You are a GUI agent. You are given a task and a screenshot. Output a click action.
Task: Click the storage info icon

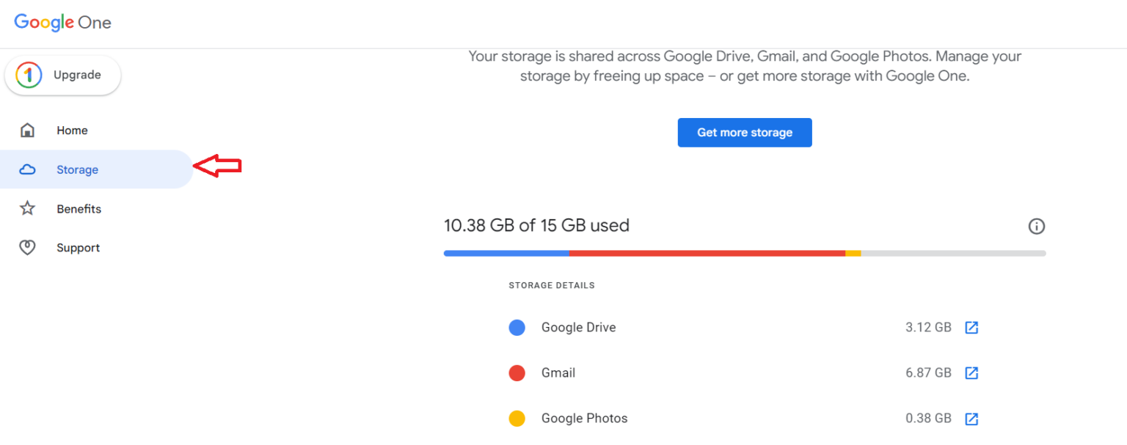coord(1037,227)
